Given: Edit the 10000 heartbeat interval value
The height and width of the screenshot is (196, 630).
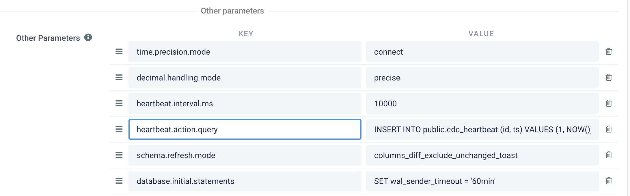Looking at the screenshot, I should pyautogui.click(x=482, y=103).
